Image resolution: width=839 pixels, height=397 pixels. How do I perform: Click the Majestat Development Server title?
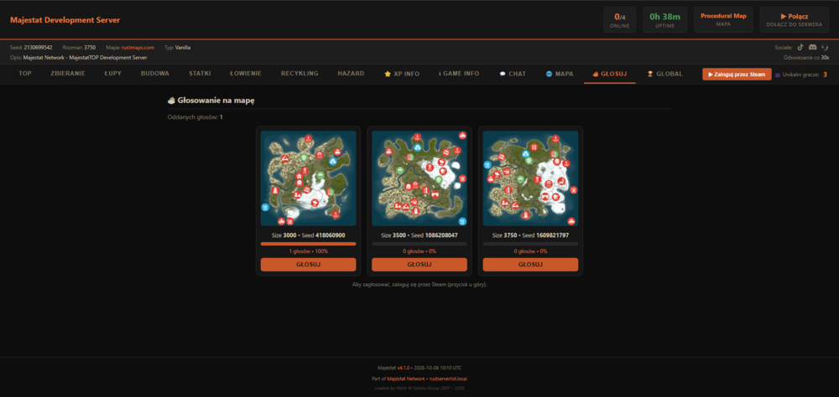point(65,20)
